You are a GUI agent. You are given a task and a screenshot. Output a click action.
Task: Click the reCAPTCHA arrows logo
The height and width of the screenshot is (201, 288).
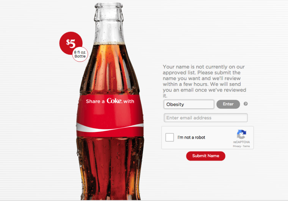point(241,135)
